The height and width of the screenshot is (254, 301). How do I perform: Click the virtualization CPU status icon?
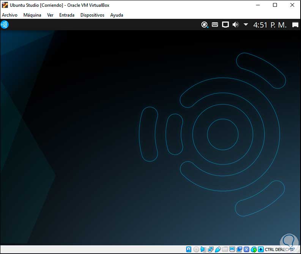click(246, 249)
